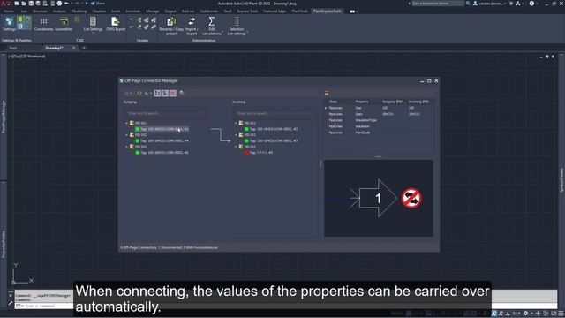Click the Property column header
The height and width of the screenshot is (318, 565).
coord(362,102)
